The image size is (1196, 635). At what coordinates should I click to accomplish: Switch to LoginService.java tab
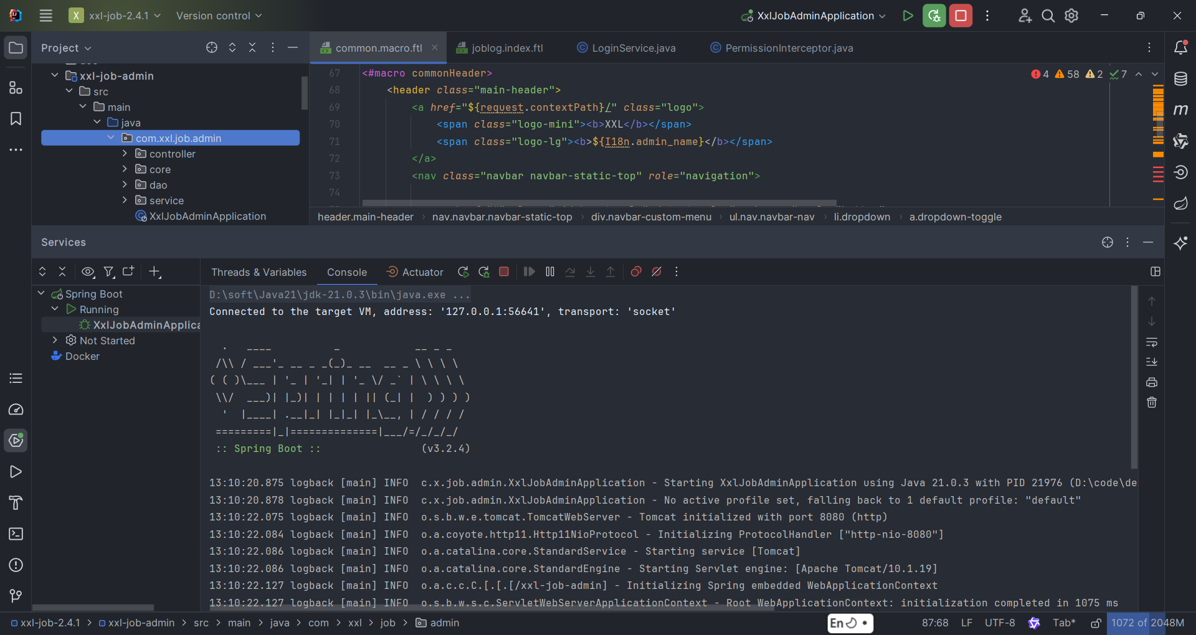(626, 48)
